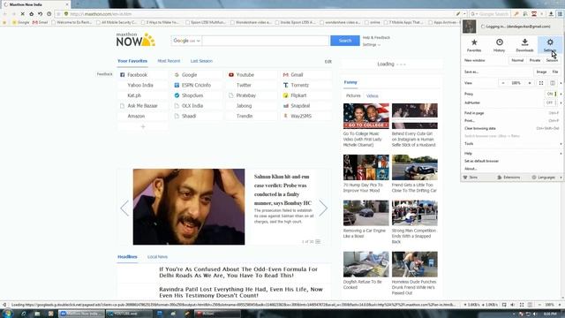This screenshot has height=318, width=565.
Task: Click Windows Start button on taskbar
Action: [6, 314]
